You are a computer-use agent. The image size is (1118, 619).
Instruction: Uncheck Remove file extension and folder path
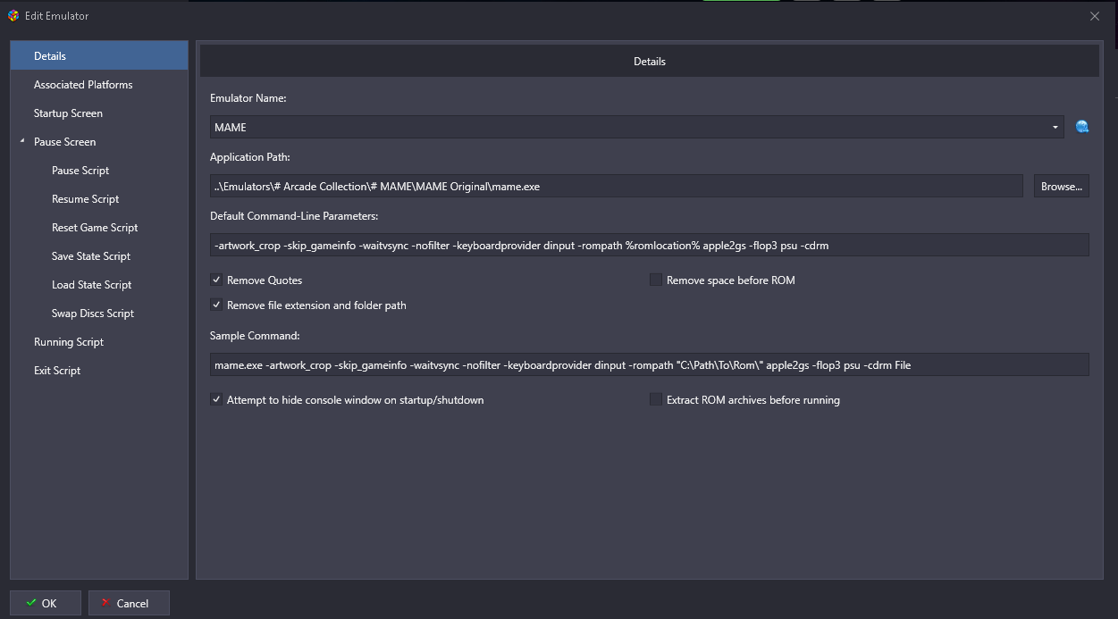point(216,305)
